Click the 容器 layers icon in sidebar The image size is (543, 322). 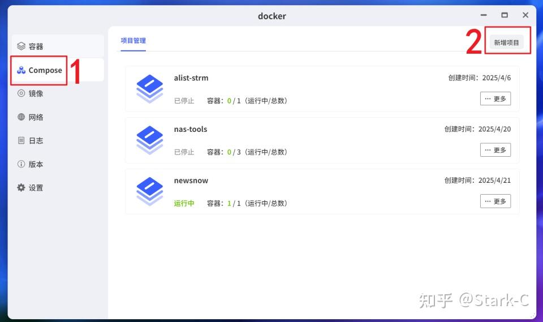click(x=21, y=46)
